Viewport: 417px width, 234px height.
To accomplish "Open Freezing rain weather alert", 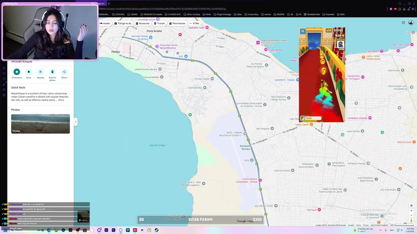I will (x=364, y=230).
